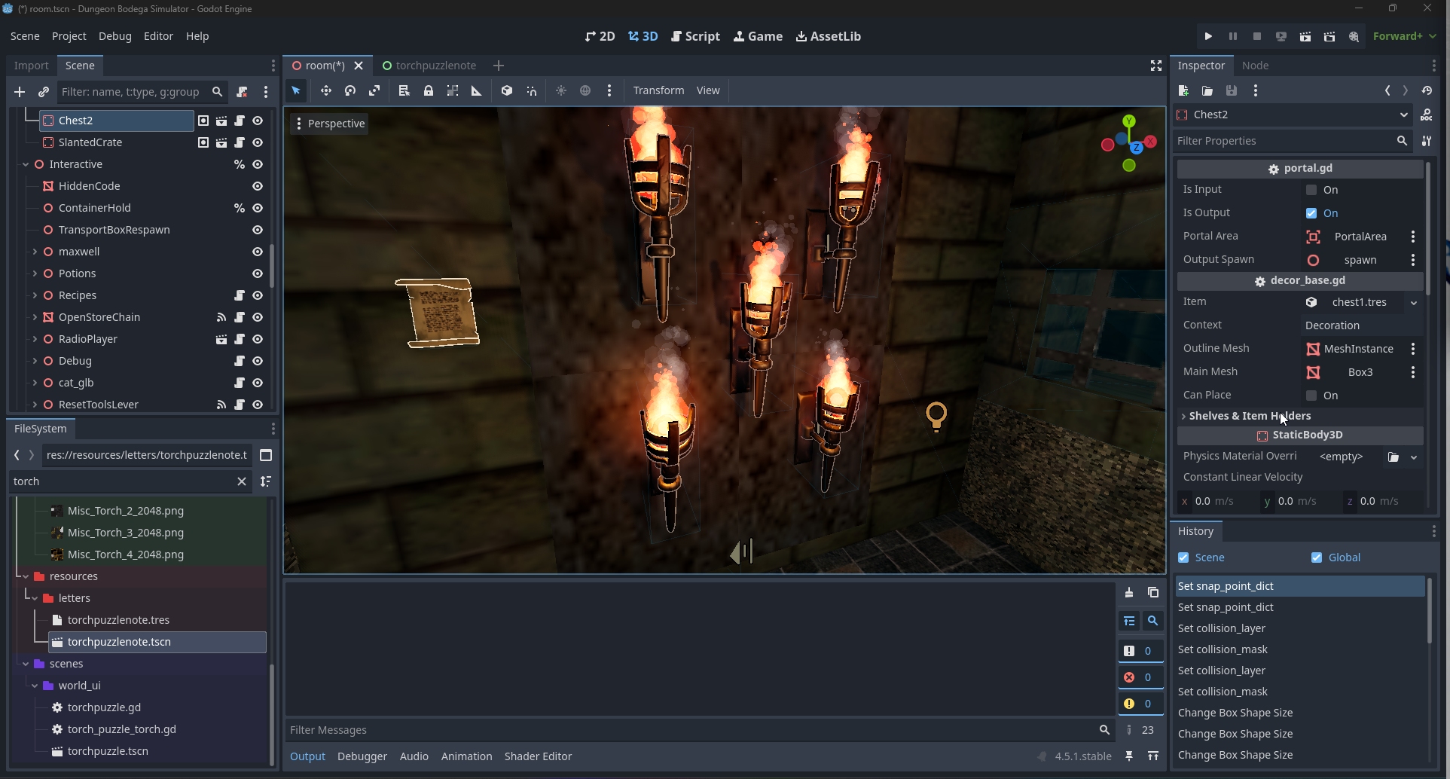
Task: Uncheck the Global history checkbox
Action: (x=1317, y=558)
